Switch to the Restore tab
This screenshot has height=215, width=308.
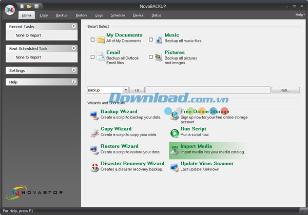point(81,15)
